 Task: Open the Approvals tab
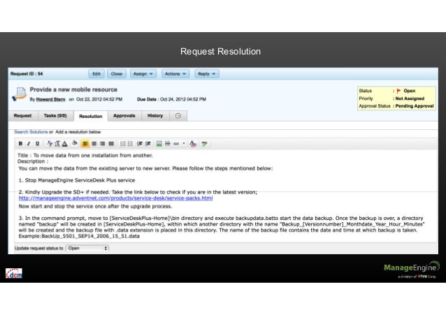tap(124, 116)
